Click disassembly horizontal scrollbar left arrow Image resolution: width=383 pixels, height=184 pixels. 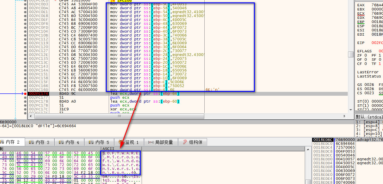(x=30, y=116)
